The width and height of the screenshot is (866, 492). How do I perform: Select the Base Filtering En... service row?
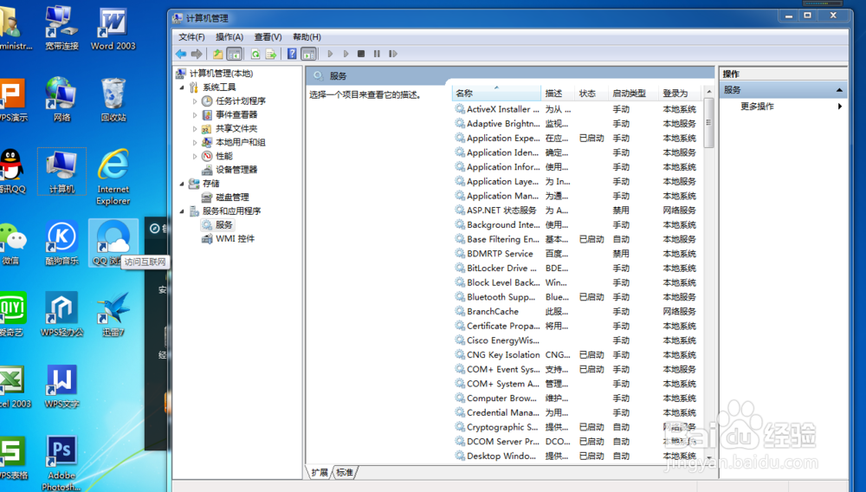point(577,239)
